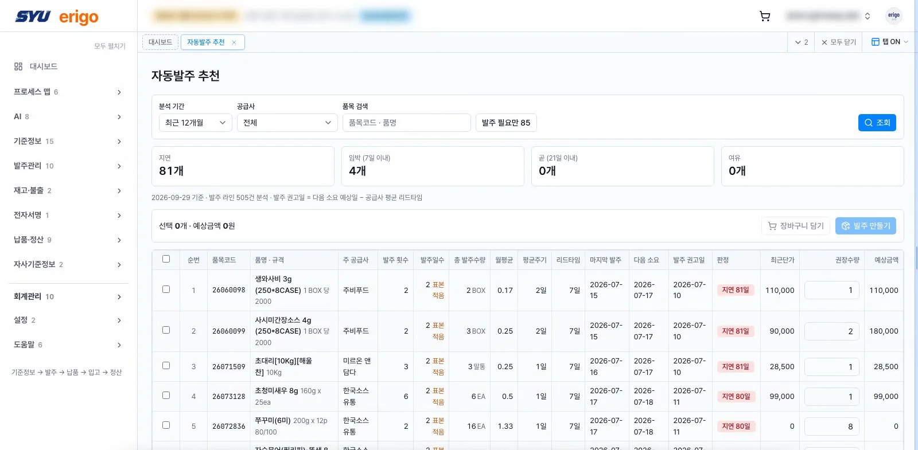Click the 지연 81개 summary card

pos(243,166)
